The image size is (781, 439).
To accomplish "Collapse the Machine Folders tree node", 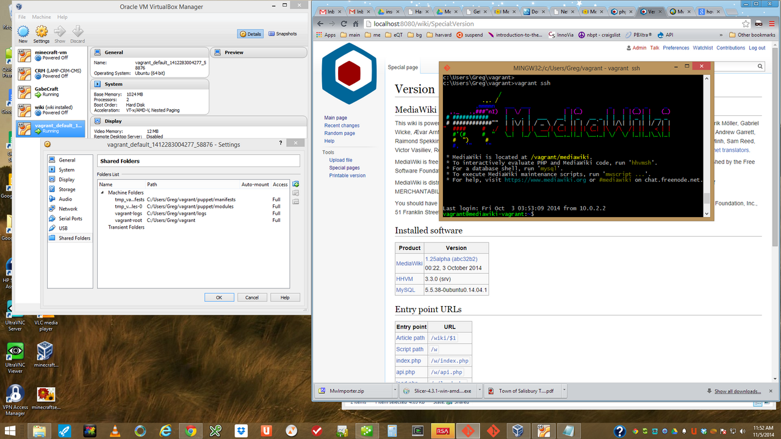I will pyautogui.click(x=103, y=193).
